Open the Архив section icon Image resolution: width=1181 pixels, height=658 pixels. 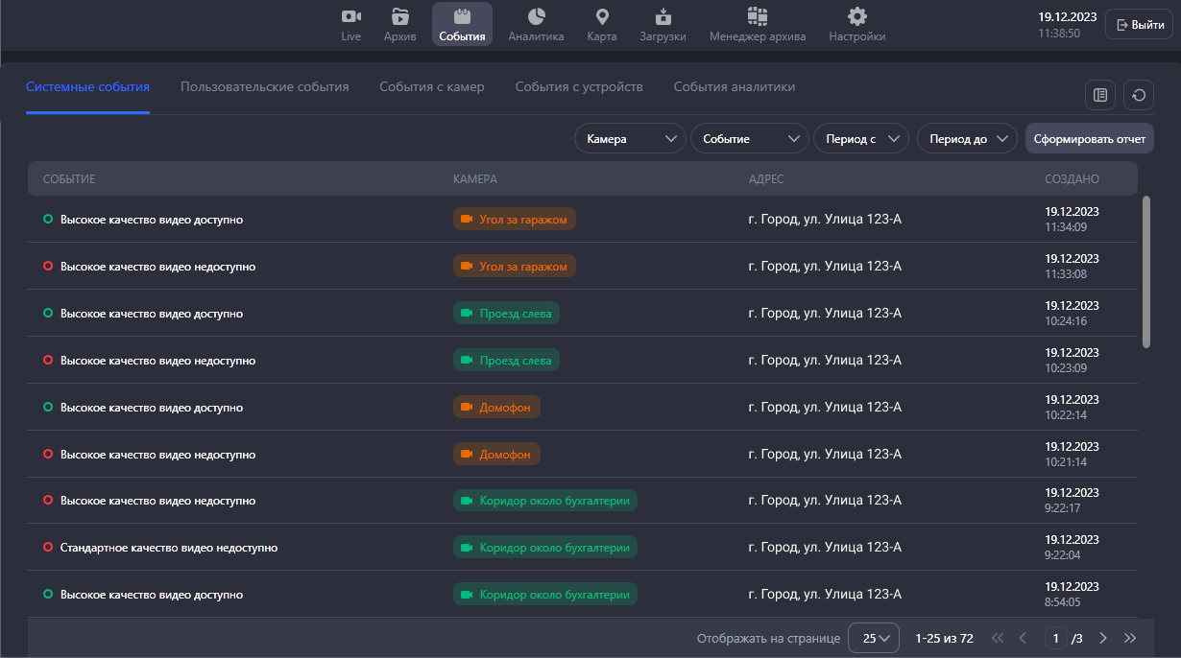[x=400, y=17]
